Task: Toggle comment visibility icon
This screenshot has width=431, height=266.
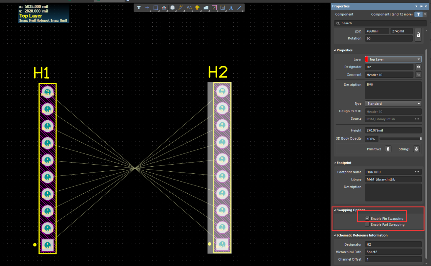Action: [x=418, y=75]
